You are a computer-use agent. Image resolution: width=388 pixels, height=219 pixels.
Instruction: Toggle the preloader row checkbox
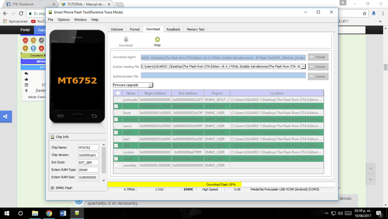coord(116,100)
